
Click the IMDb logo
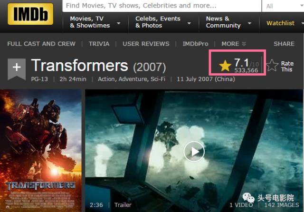[30, 14]
